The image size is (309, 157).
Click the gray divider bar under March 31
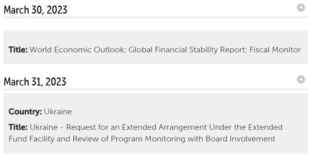tap(156, 89)
